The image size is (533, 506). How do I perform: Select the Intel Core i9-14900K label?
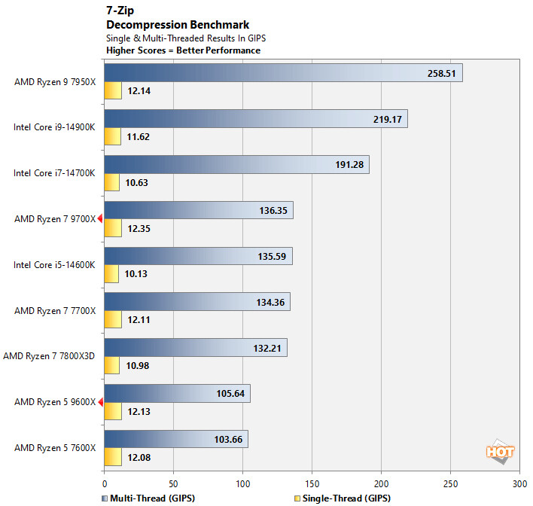point(54,127)
